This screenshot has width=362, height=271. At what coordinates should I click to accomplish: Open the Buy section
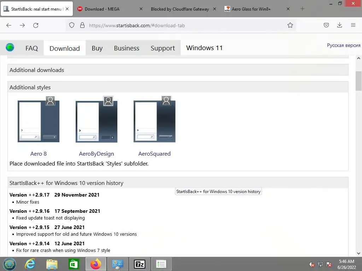click(97, 48)
